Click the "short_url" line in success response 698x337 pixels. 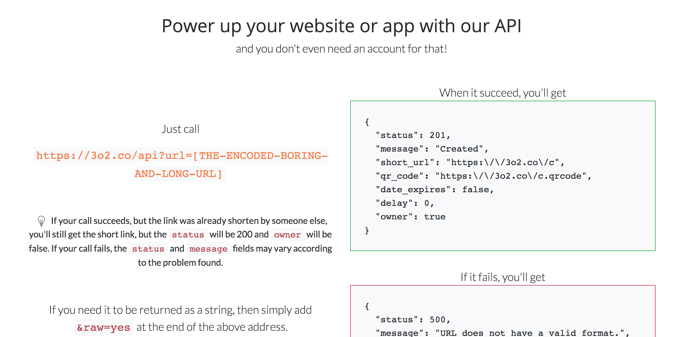point(470,162)
